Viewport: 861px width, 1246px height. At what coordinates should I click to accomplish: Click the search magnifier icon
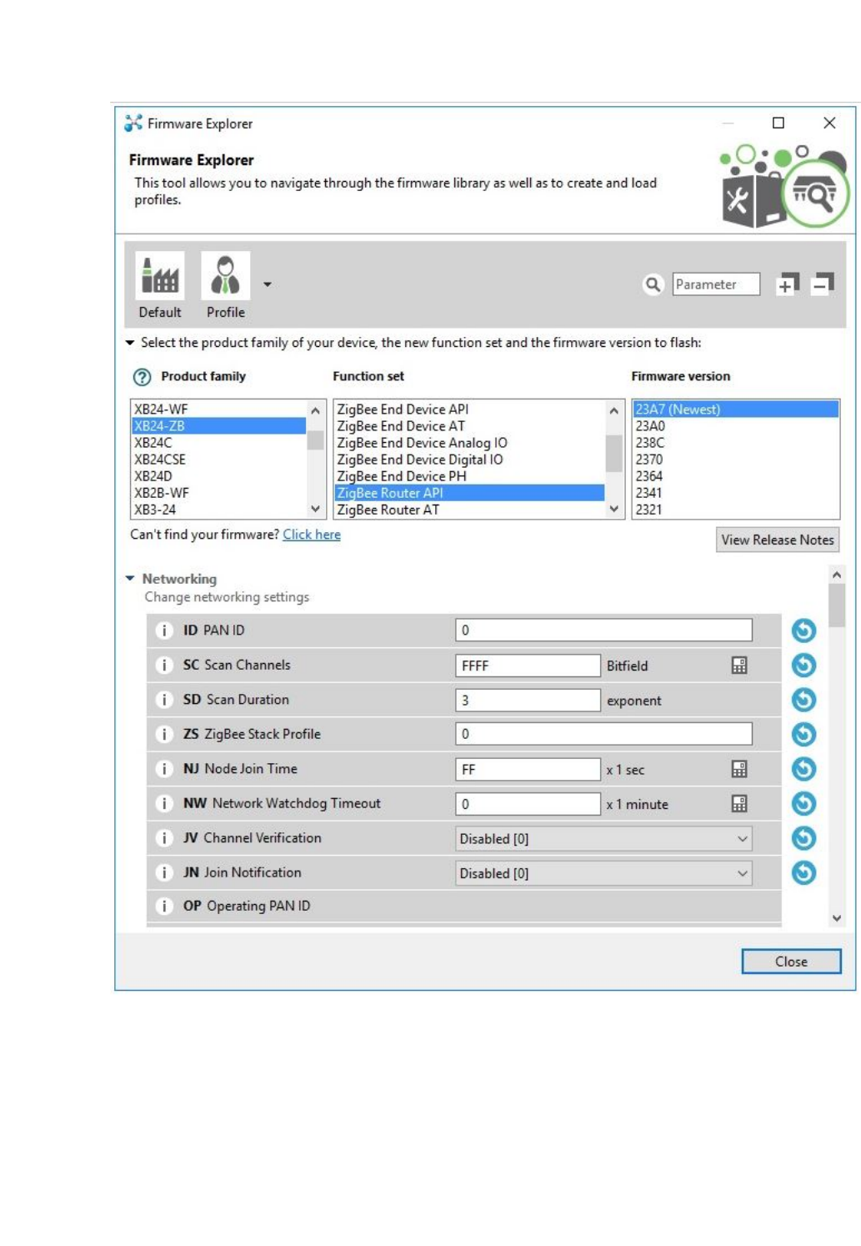653,284
